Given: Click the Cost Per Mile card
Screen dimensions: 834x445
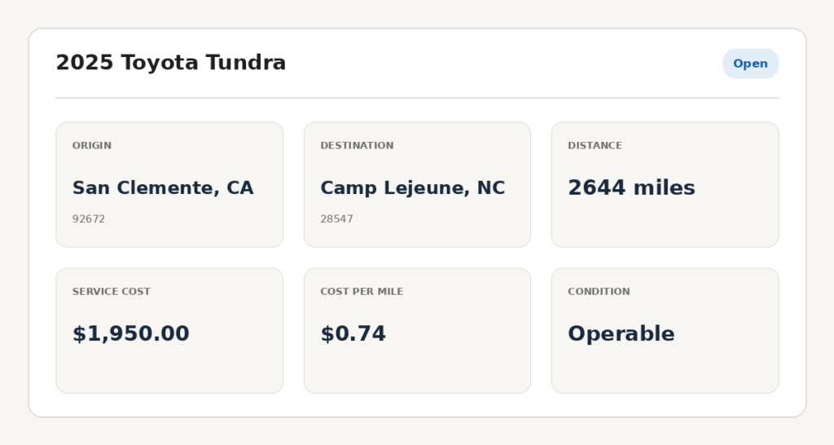Looking at the screenshot, I should [x=417, y=331].
